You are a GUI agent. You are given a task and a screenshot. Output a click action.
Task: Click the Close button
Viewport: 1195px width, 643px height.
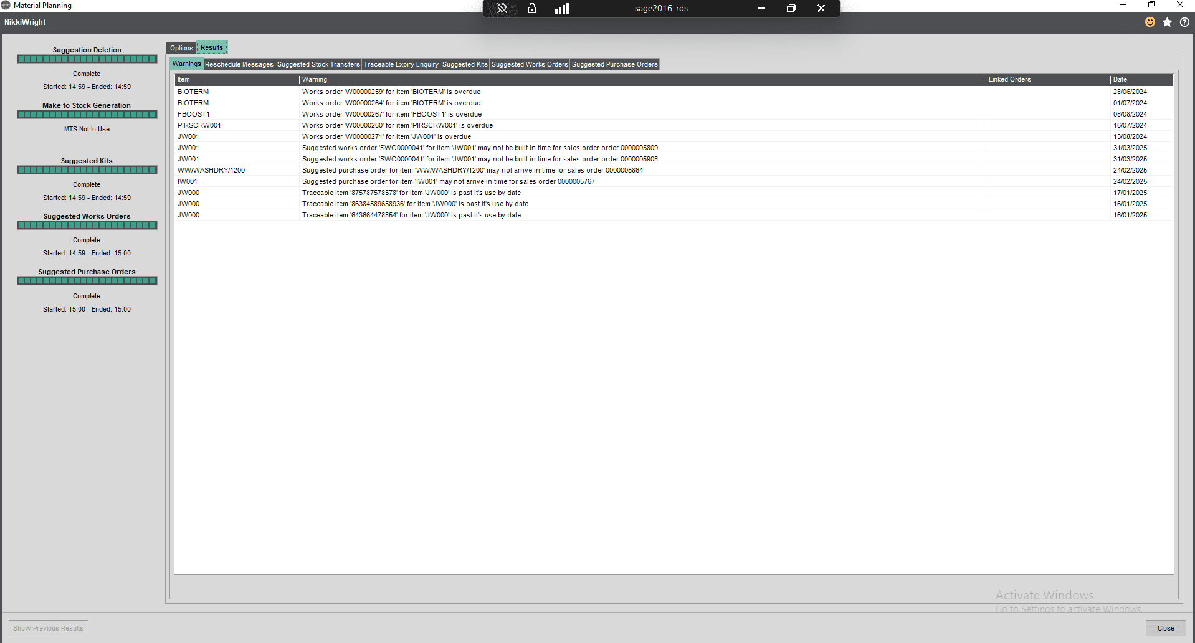(x=1166, y=628)
